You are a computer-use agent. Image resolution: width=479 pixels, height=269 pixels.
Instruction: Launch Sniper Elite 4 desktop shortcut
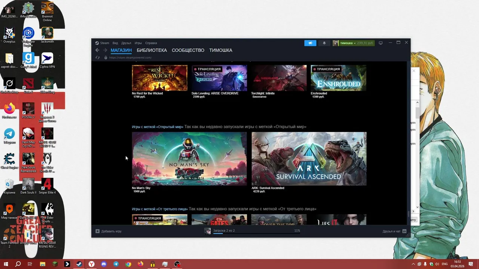[x=47, y=186]
